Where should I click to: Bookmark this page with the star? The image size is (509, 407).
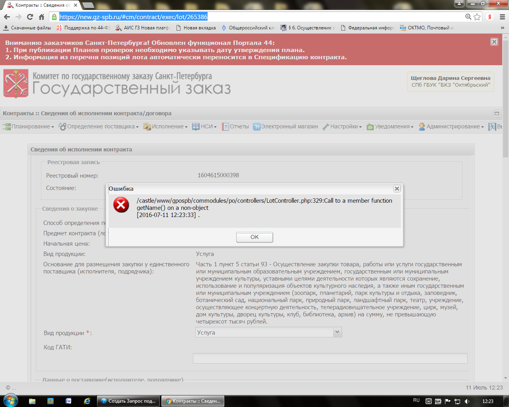477,17
